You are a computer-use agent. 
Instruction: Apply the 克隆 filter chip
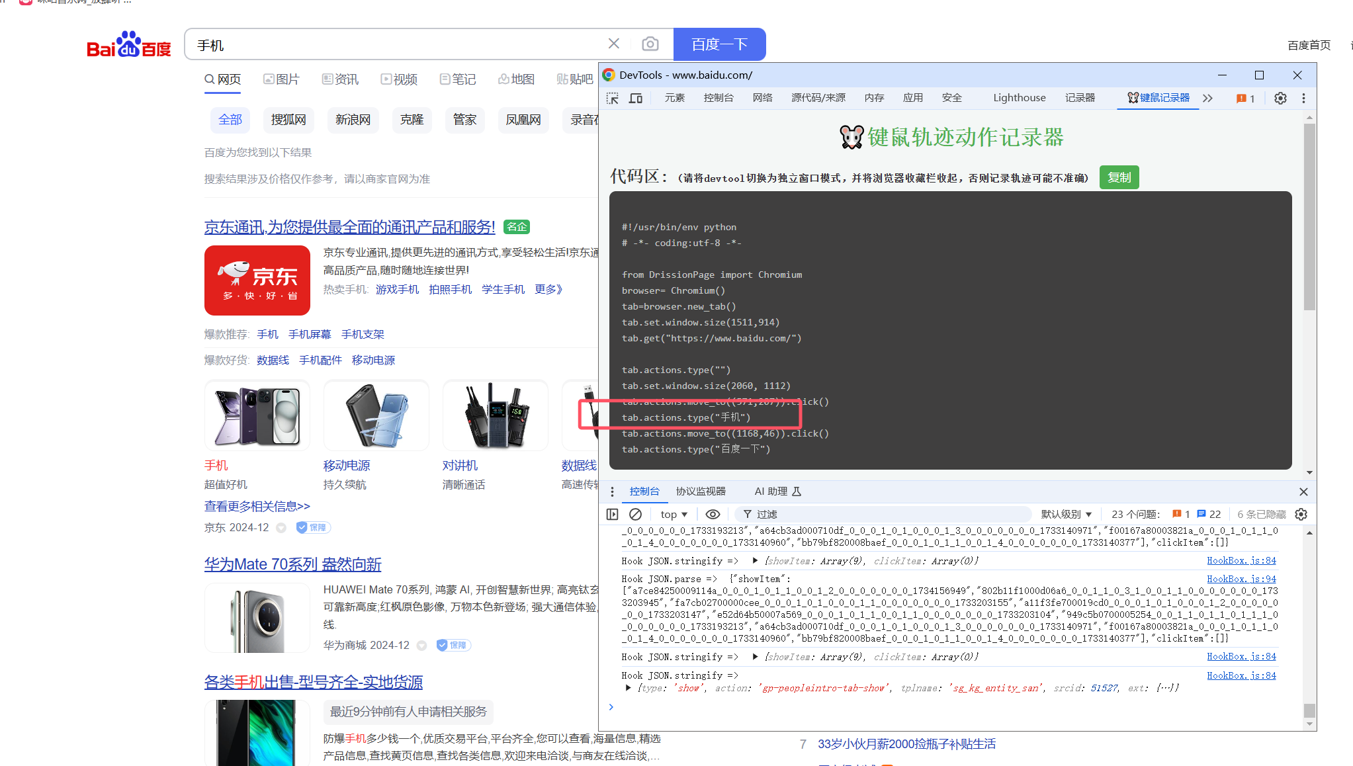[x=412, y=120]
